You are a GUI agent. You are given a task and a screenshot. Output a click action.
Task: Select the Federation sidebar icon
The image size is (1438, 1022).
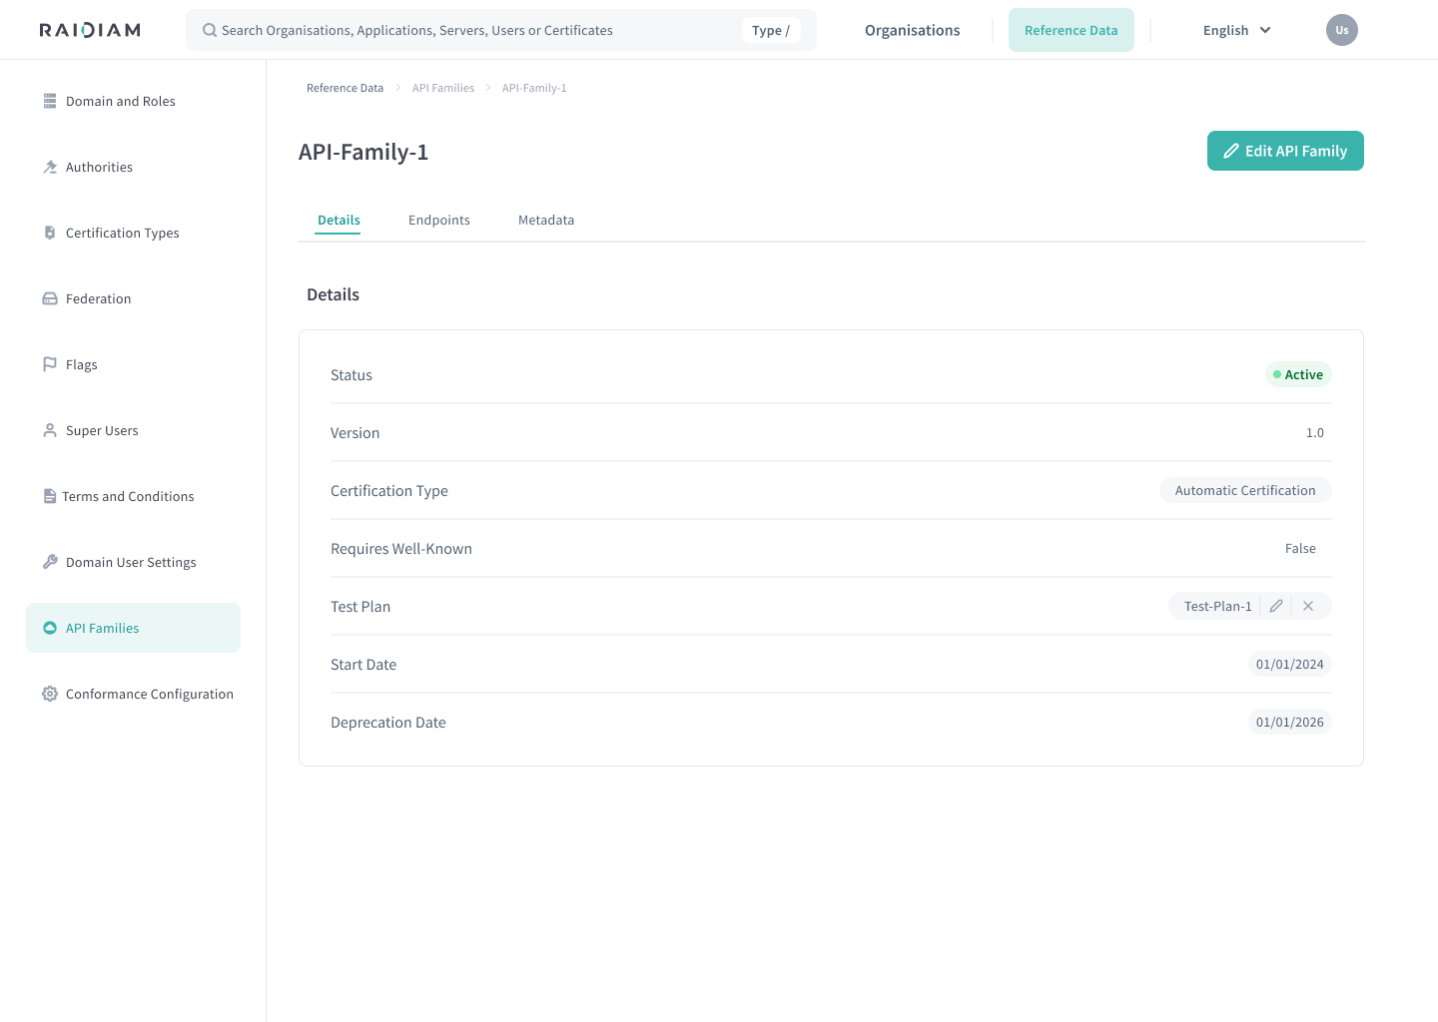coord(50,297)
